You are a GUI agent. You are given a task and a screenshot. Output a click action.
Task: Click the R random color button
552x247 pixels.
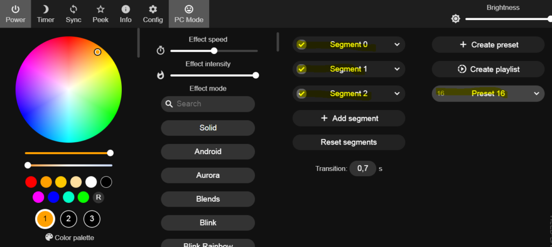point(99,197)
